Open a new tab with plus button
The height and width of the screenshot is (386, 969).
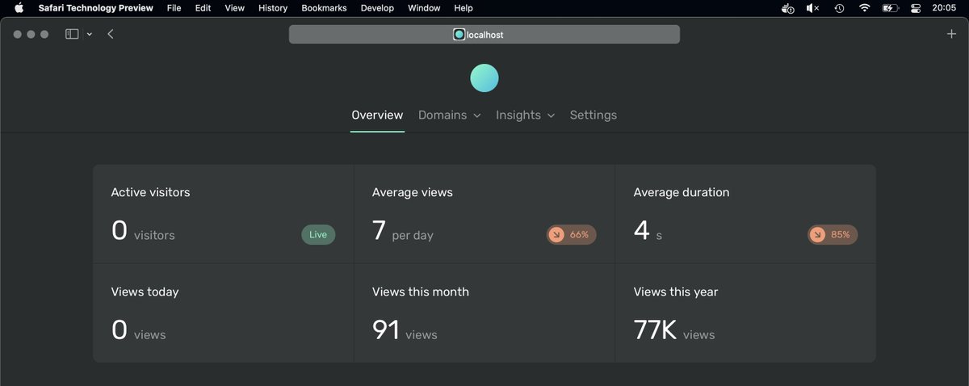951,34
